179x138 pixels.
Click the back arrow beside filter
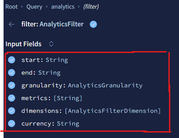[x=12, y=24]
